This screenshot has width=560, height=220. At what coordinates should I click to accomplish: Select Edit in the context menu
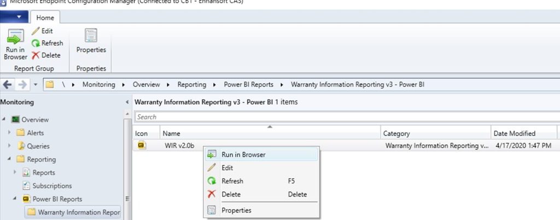click(x=227, y=168)
